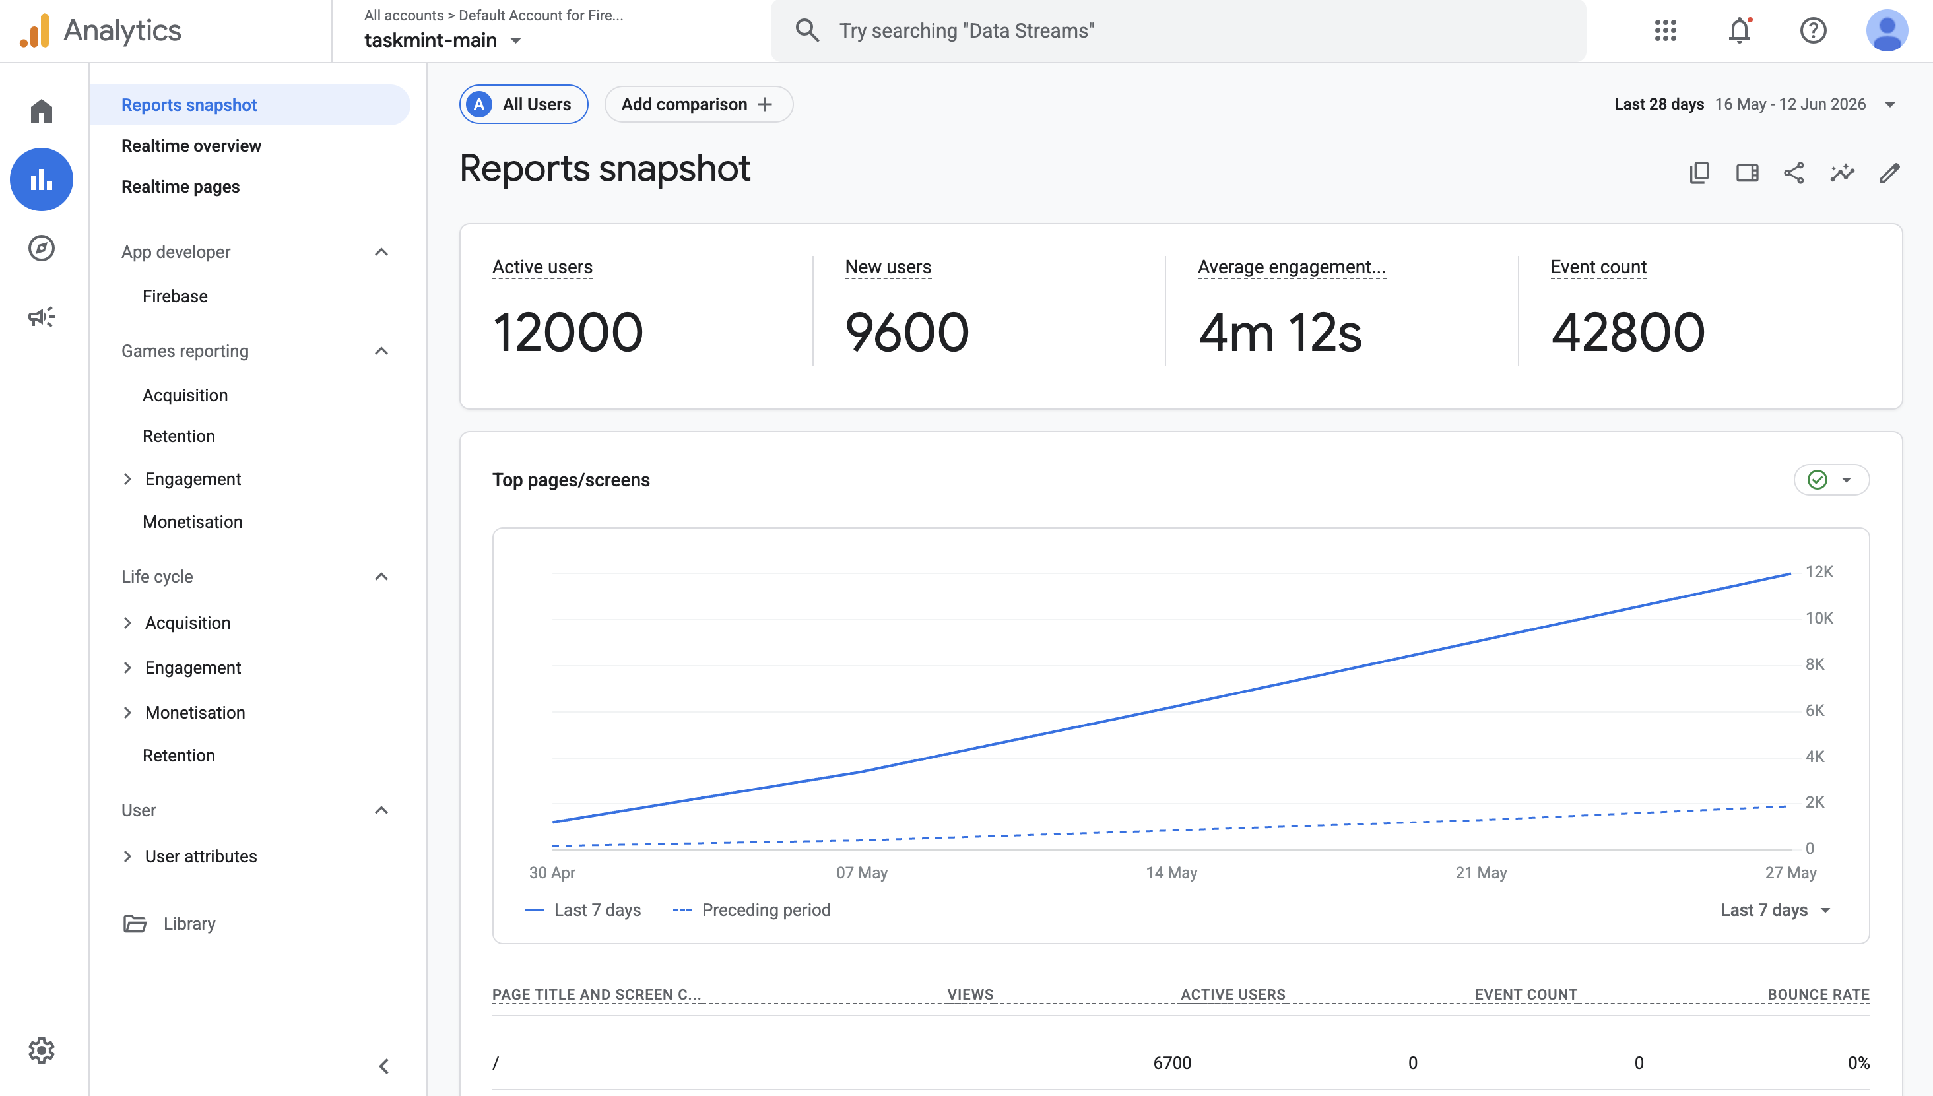The width and height of the screenshot is (1933, 1096).
Task: Open the Google apps grid icon
Action: click(1666, 30)
